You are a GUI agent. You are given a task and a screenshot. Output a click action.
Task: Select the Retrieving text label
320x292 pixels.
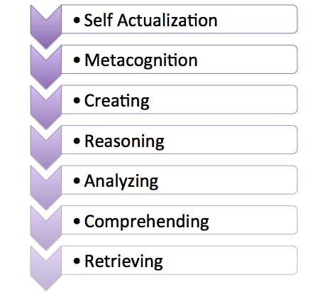click(123, 261)
